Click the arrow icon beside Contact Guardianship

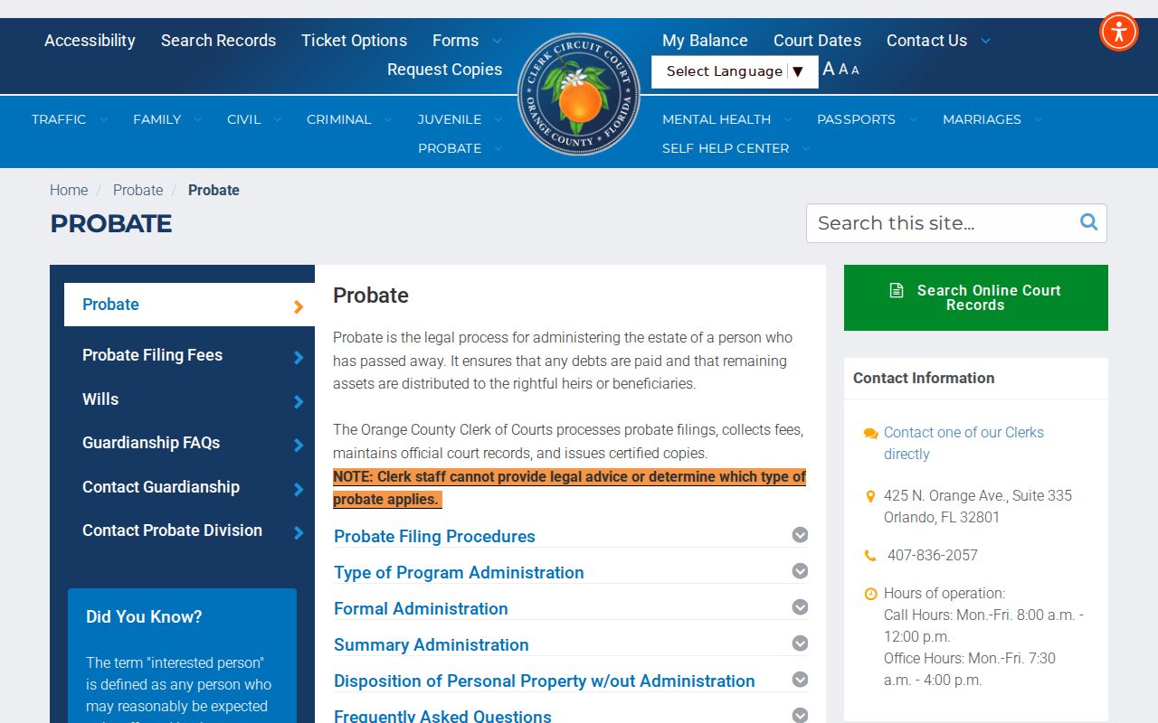299,489
